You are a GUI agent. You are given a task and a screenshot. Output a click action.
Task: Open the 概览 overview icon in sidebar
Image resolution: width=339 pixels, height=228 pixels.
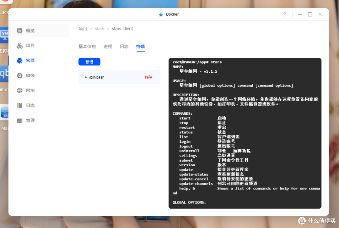(20, 31)
